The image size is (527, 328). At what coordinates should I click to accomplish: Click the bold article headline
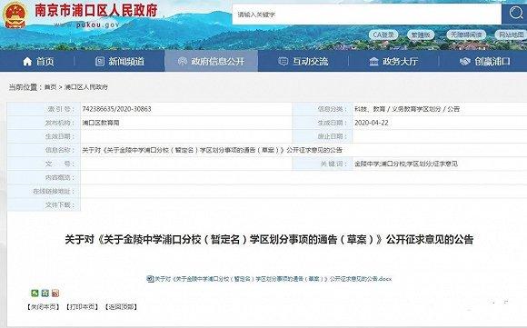point(269,240)
